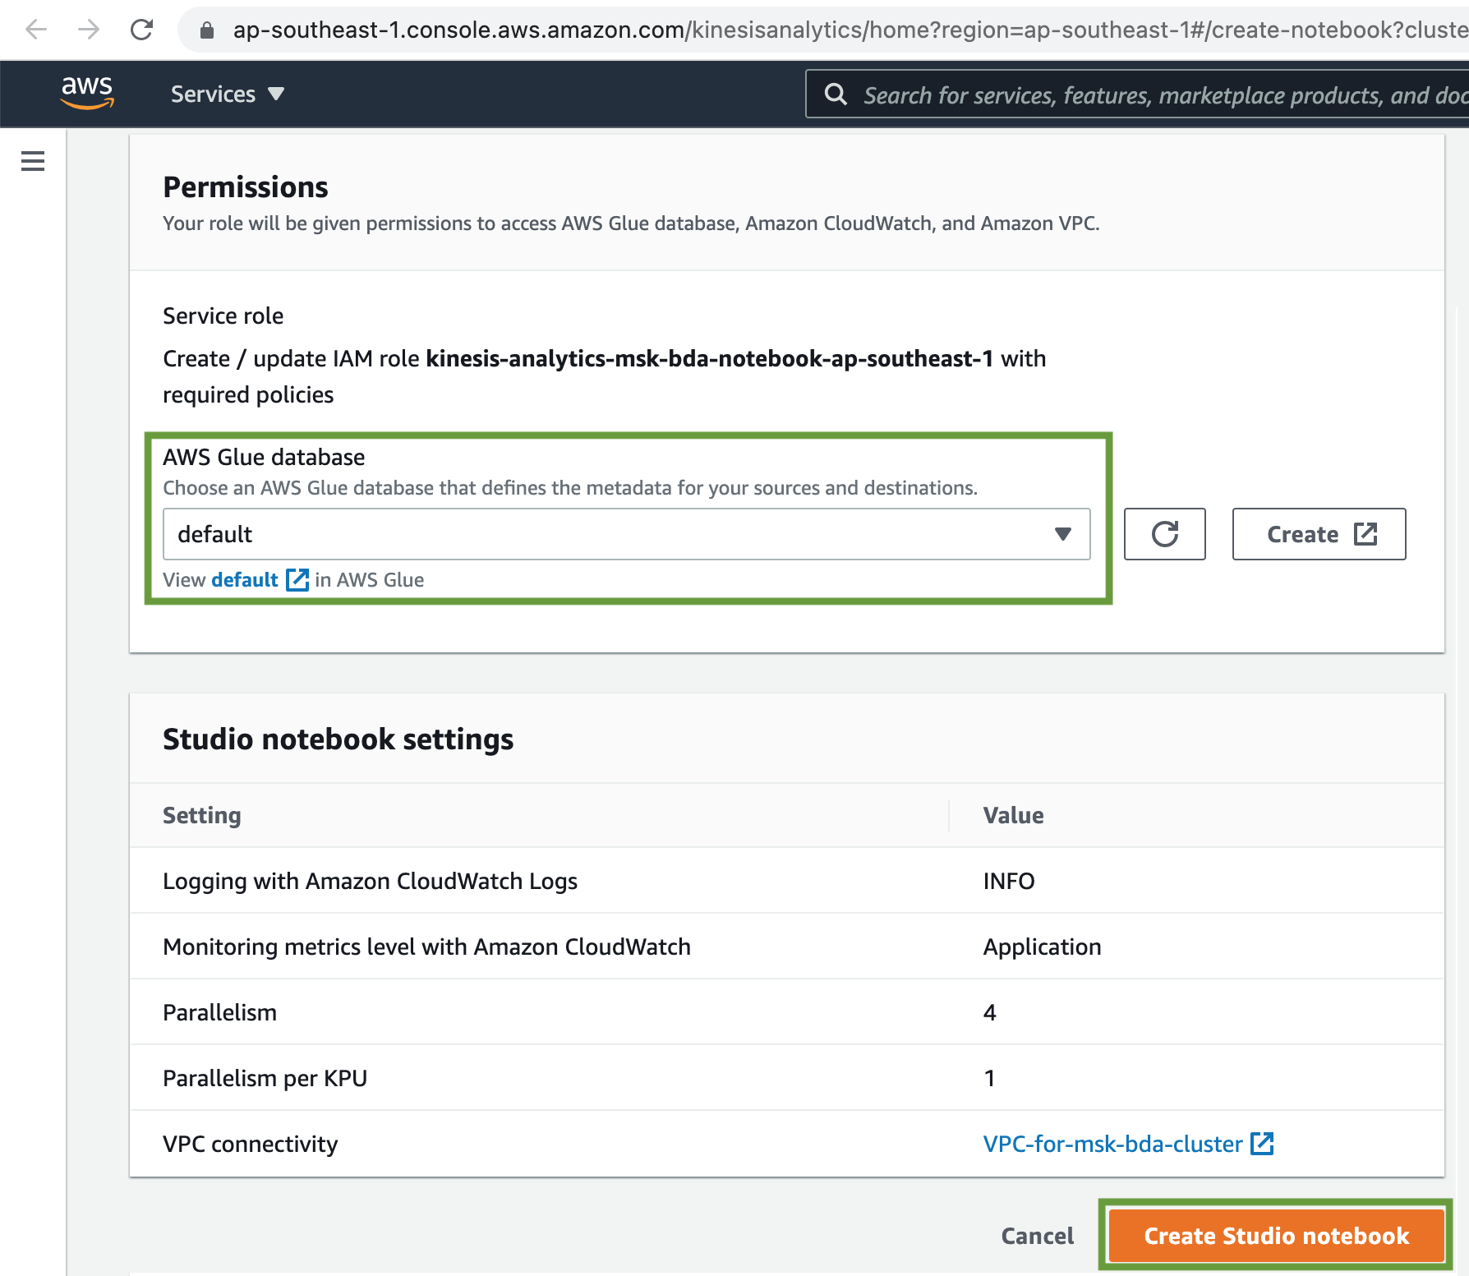Click the Setting column header
The height and width of the screenshot is (1276, 1469).
(202, 815)
